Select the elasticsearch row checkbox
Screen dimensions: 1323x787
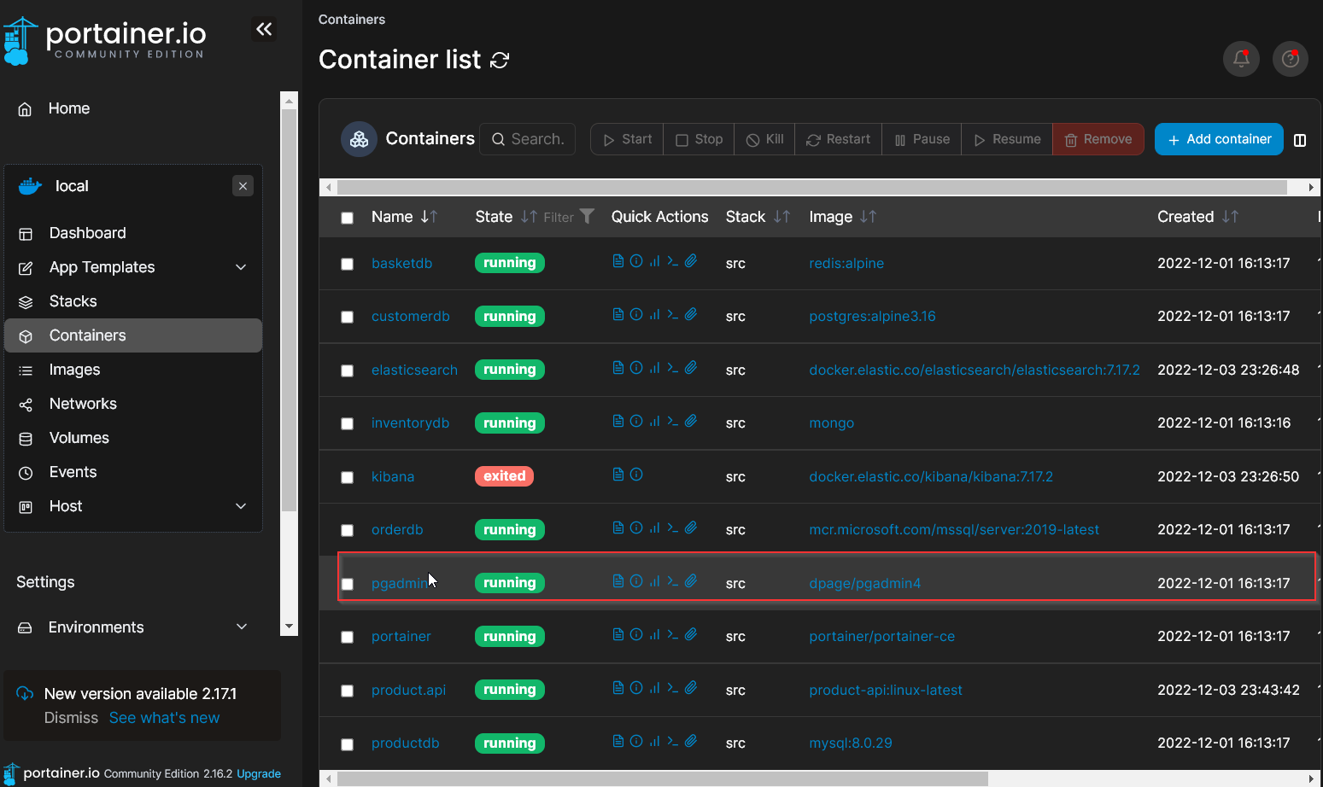coord(347,370)
